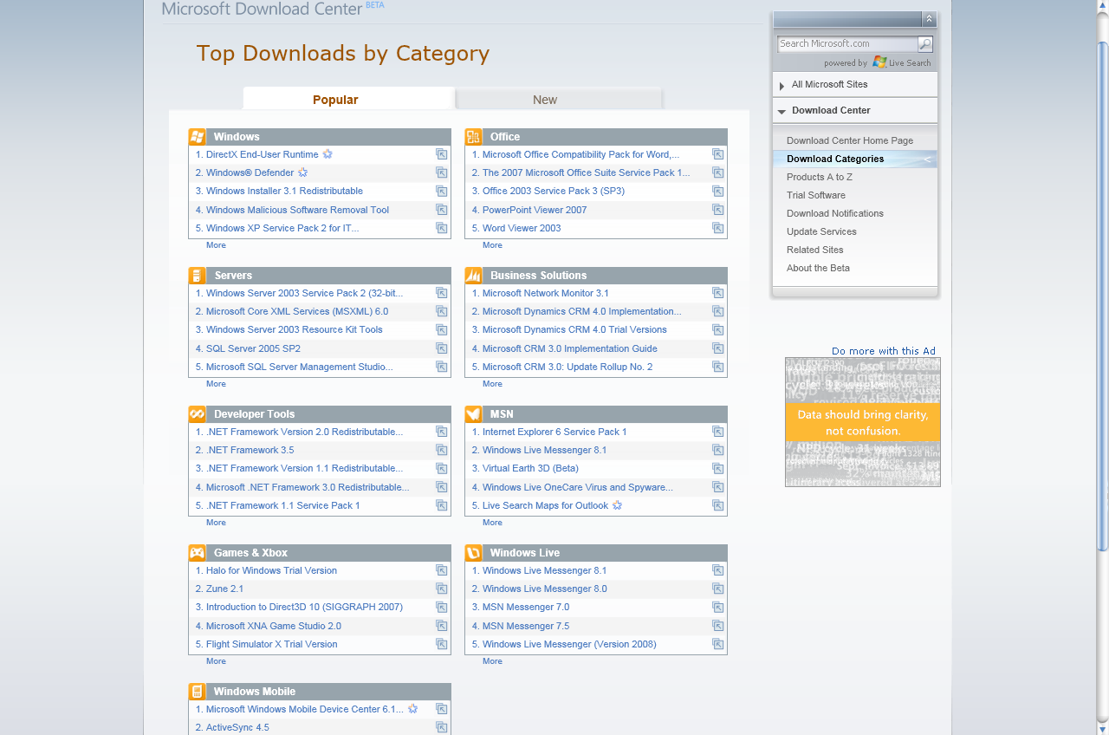
Task: Open Update Services page
Action: (x=821, y=231)
